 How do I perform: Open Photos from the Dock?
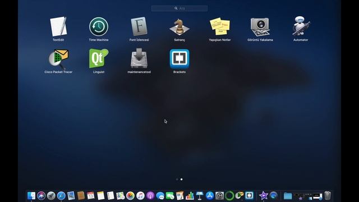tap(130, 196)
